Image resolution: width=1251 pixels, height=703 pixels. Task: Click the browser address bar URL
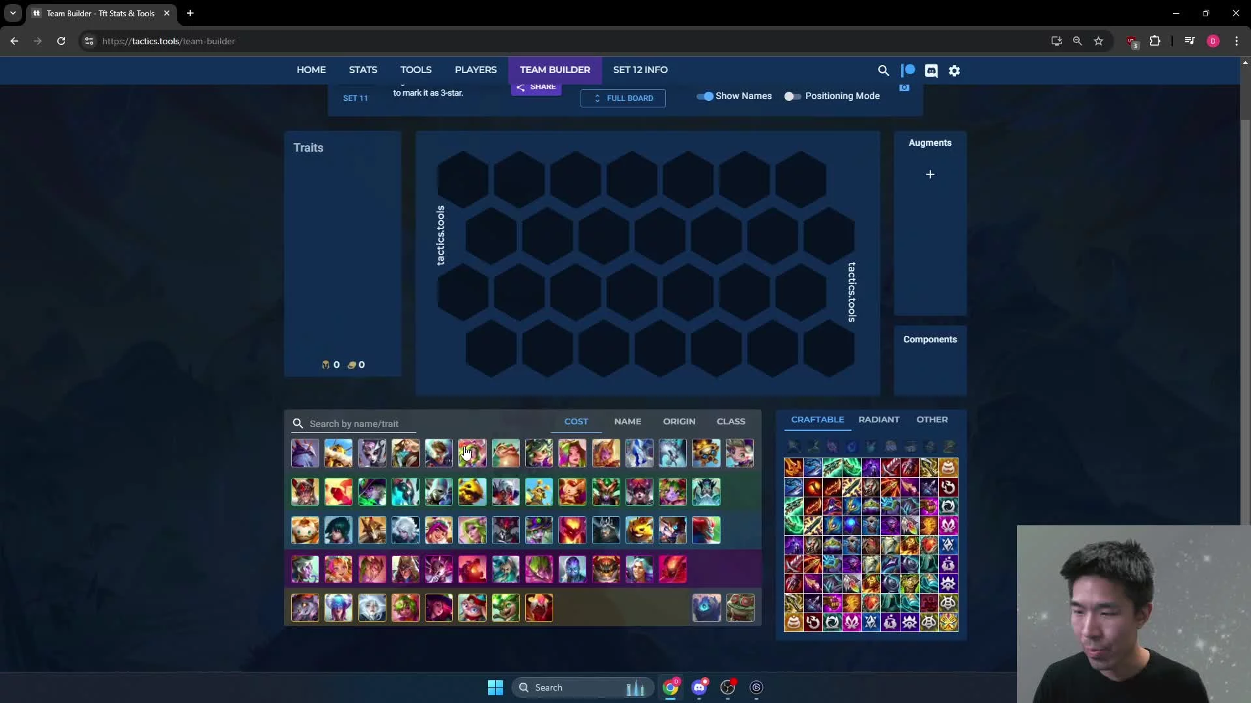click(x=169, y=41)
